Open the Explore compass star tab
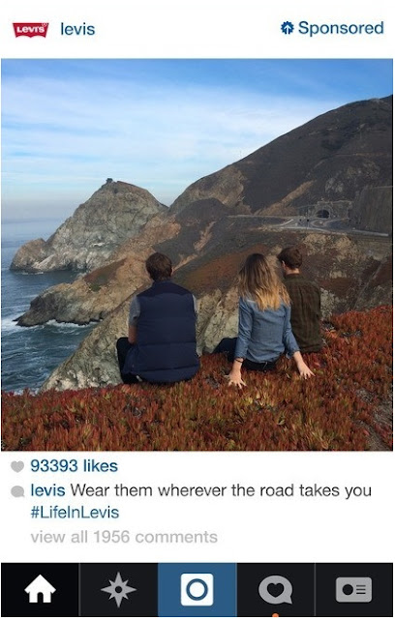Viewport: 395px width, 619px height. click(x=118, y=590)
